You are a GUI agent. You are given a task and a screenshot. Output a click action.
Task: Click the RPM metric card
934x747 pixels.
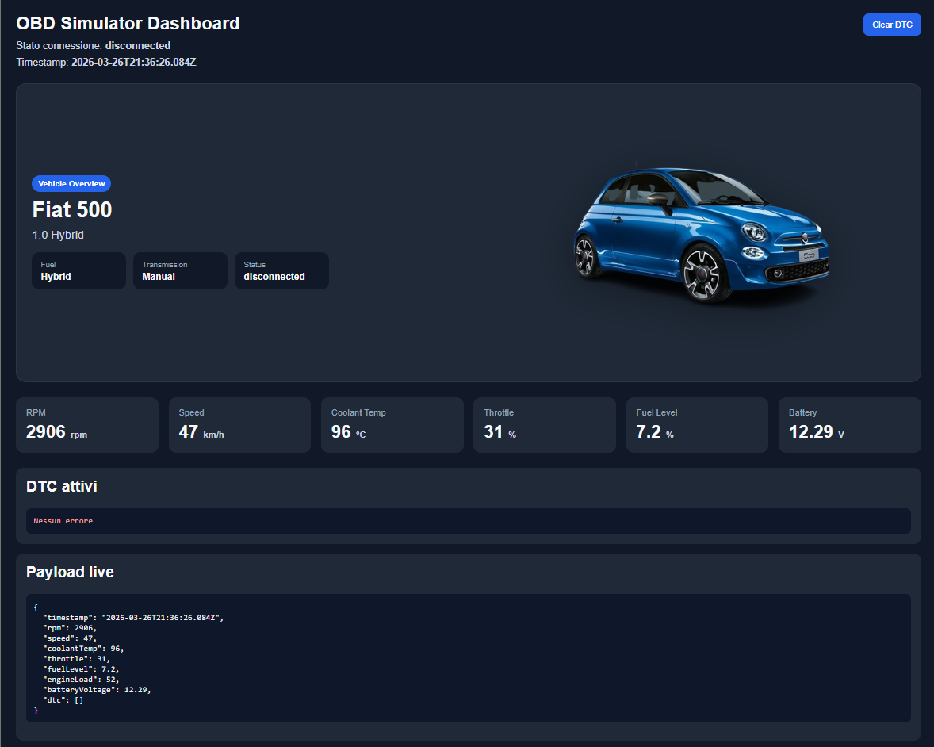(x=87, y=425)
